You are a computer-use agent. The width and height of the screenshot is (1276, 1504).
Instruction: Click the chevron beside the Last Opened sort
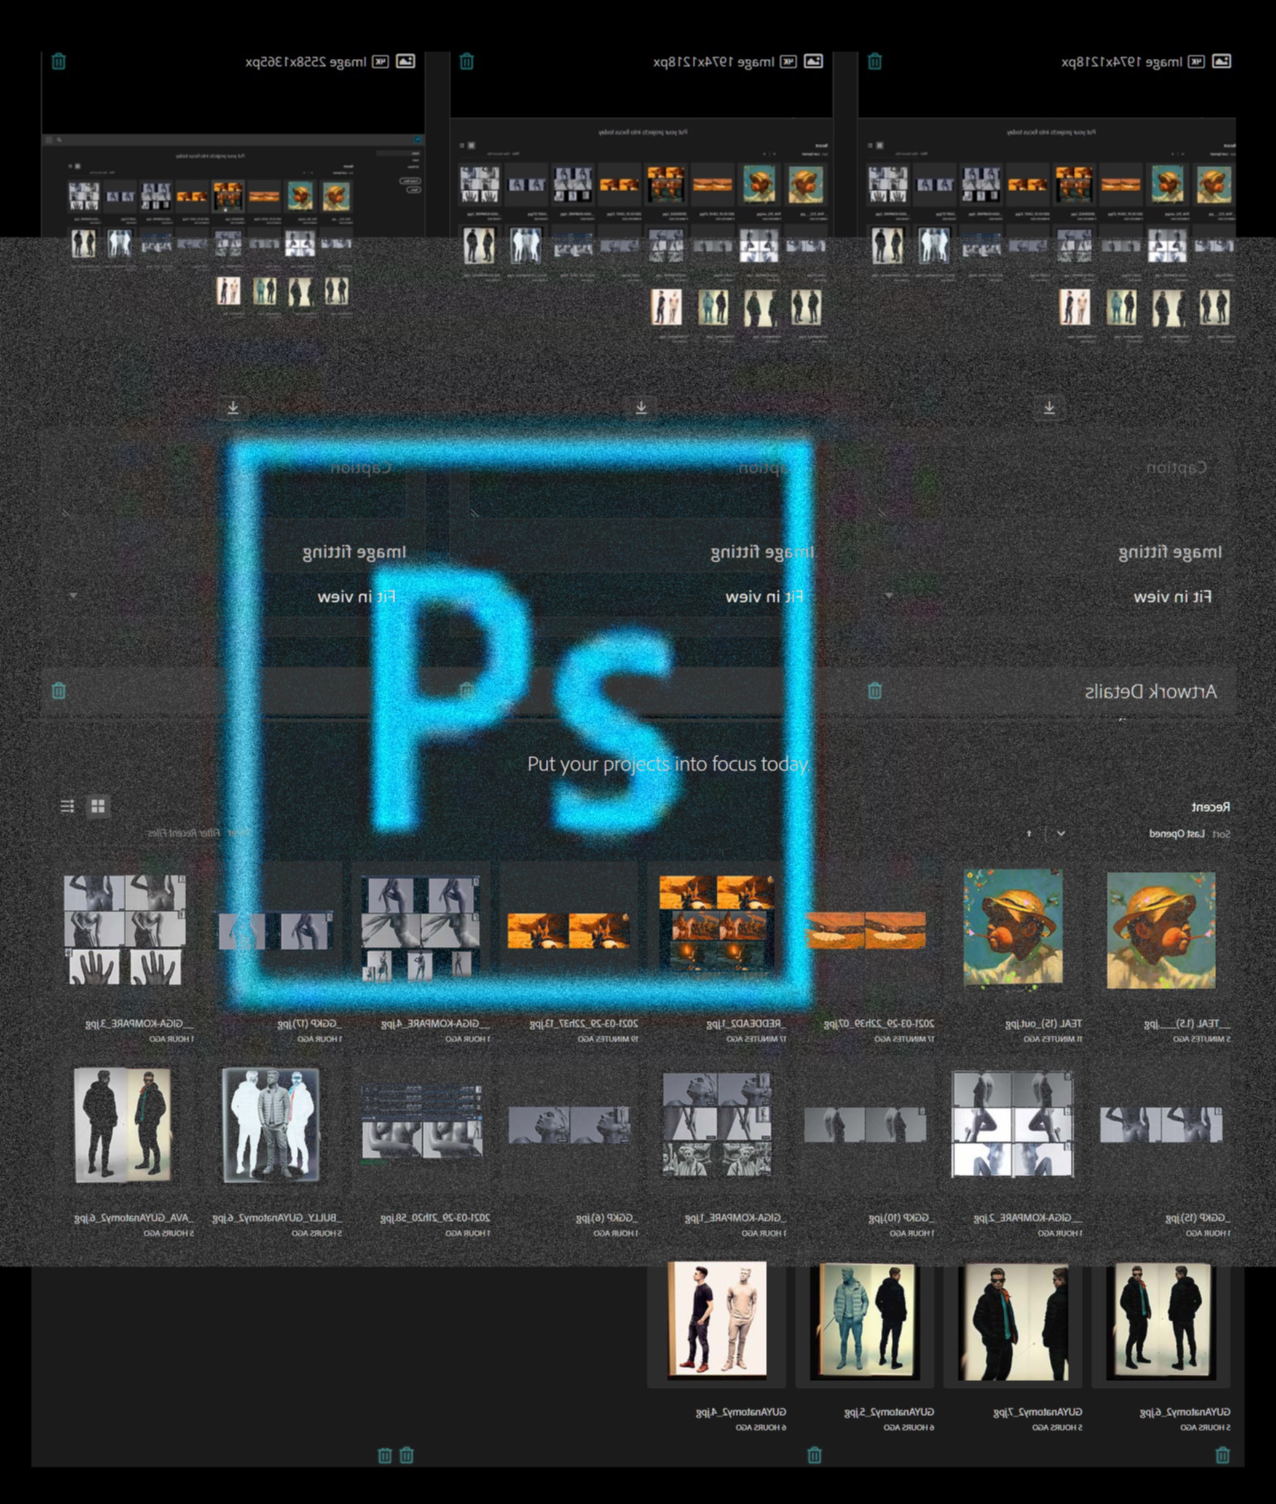coord(1060,833)
